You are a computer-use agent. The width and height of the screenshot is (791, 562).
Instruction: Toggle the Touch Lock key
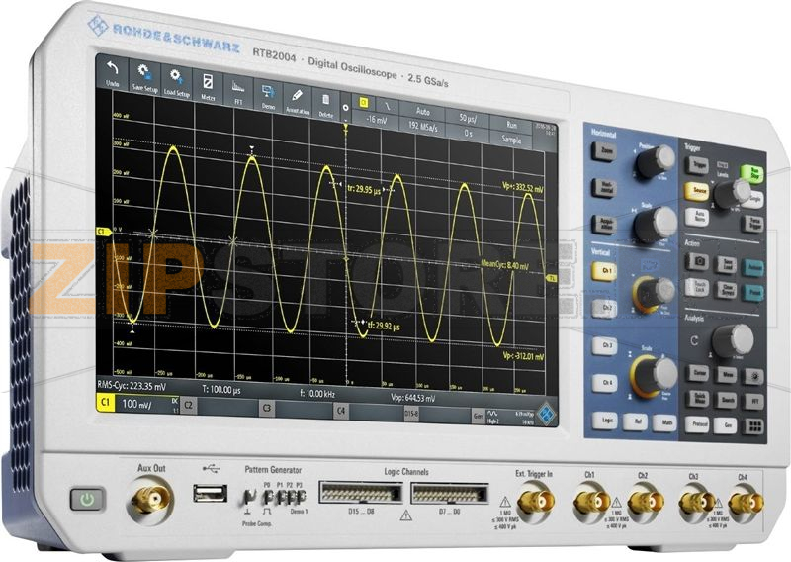pos(699,287)
